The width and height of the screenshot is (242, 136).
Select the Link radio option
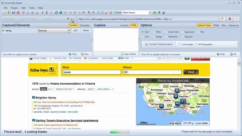click(143, 37)
